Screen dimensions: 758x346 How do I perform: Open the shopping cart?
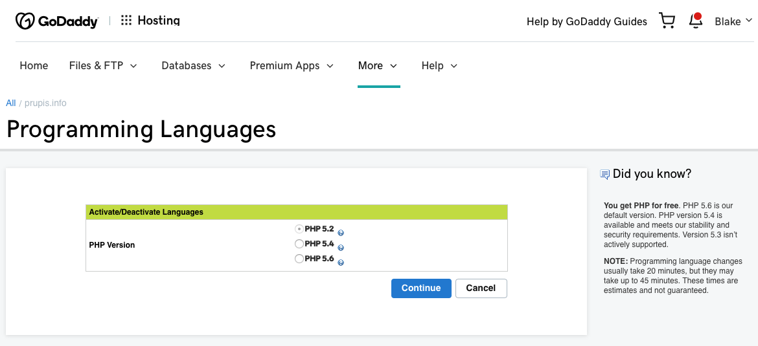tap(667, 21)
